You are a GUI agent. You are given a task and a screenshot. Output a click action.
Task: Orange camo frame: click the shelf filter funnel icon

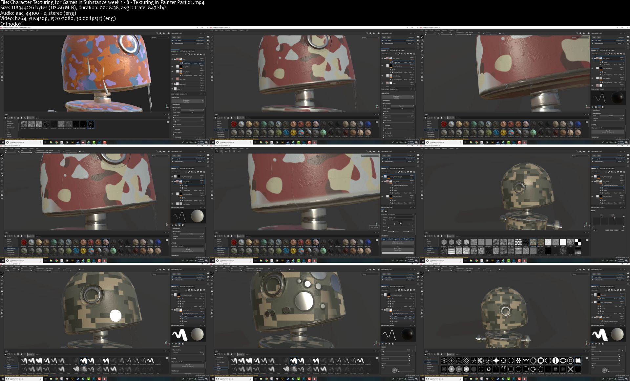(x=22, y=118)
